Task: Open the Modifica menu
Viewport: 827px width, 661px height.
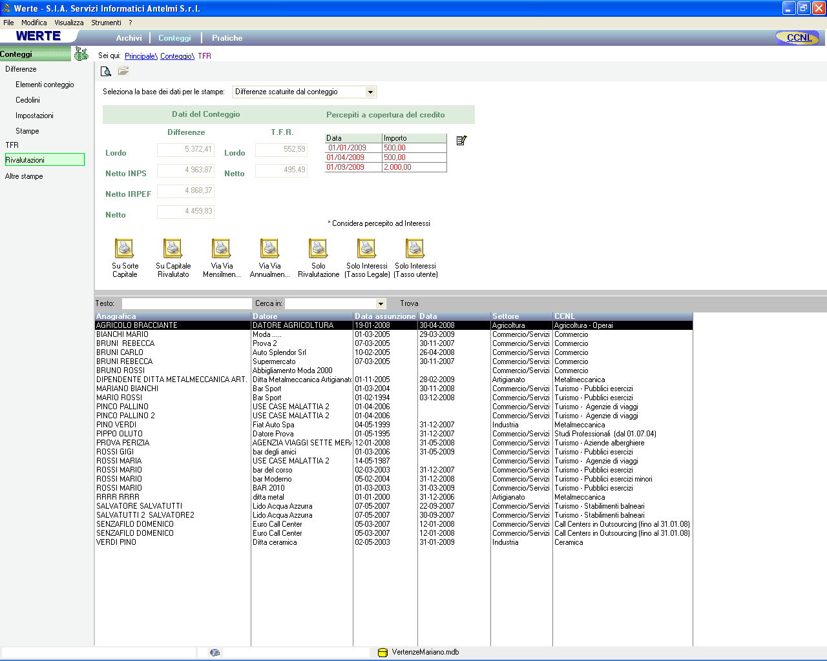Action: pyautogui.click(x=34, y=23)
